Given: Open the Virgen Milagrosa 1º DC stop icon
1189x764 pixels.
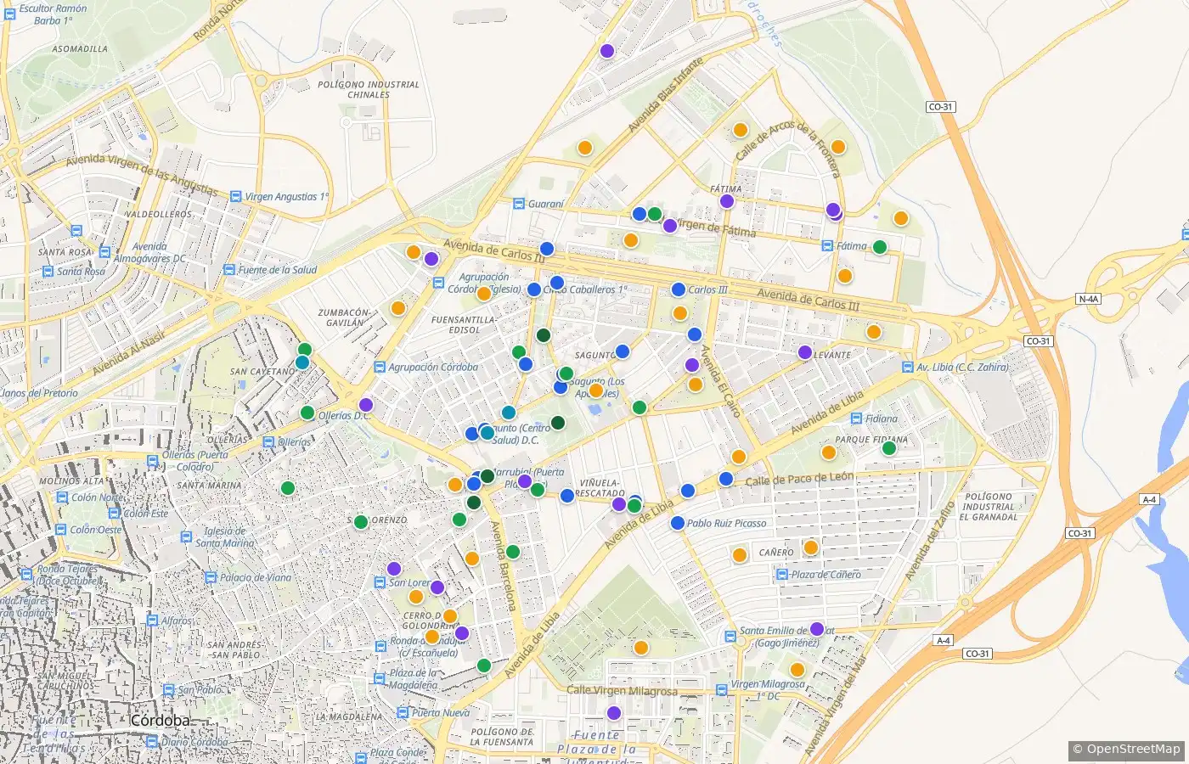Looking at the screenshot, I should (x=722, y=689).
